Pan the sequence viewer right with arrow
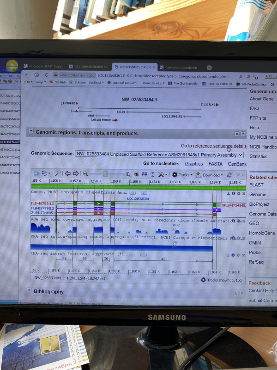 [75, 174]
